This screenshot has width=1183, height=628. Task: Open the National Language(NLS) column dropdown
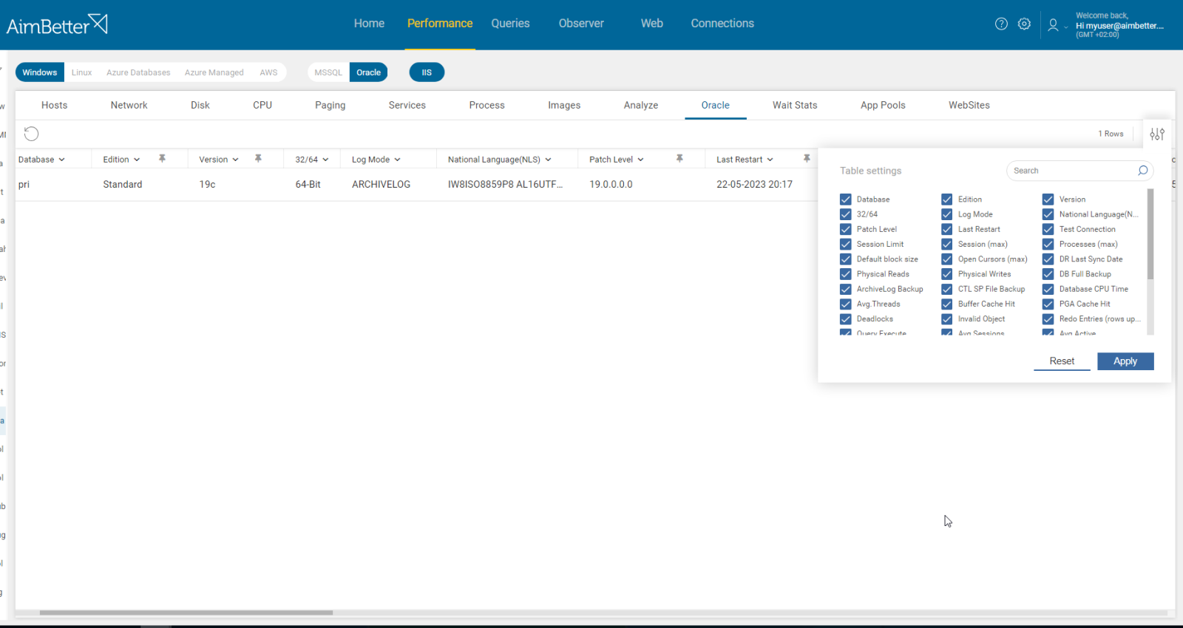(548, 160)
